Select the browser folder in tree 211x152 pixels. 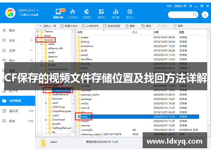click(x=57, y=99)
